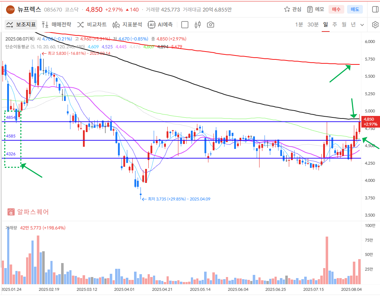The width and height of the screenshot is (380, 296).
Task: Click the 5-day MA value 4,609
Action: pos(93,47)
